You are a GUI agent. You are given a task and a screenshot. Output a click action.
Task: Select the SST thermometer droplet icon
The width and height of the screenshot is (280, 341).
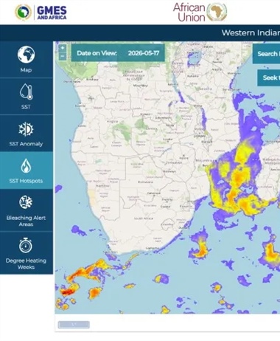coord(26,92)
